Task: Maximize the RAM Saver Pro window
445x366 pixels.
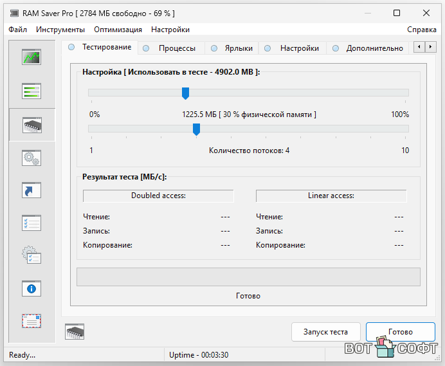Action: [x=397, y=13]
